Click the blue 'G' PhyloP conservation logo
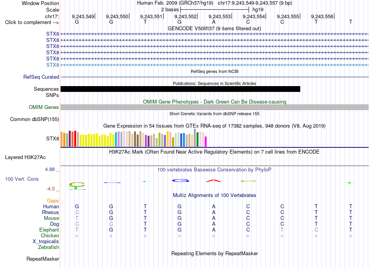The height and width of the screenshot is (268, 369). tap(181, 181)
